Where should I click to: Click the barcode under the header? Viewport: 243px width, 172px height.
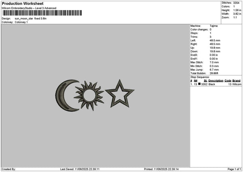[42, 13]
